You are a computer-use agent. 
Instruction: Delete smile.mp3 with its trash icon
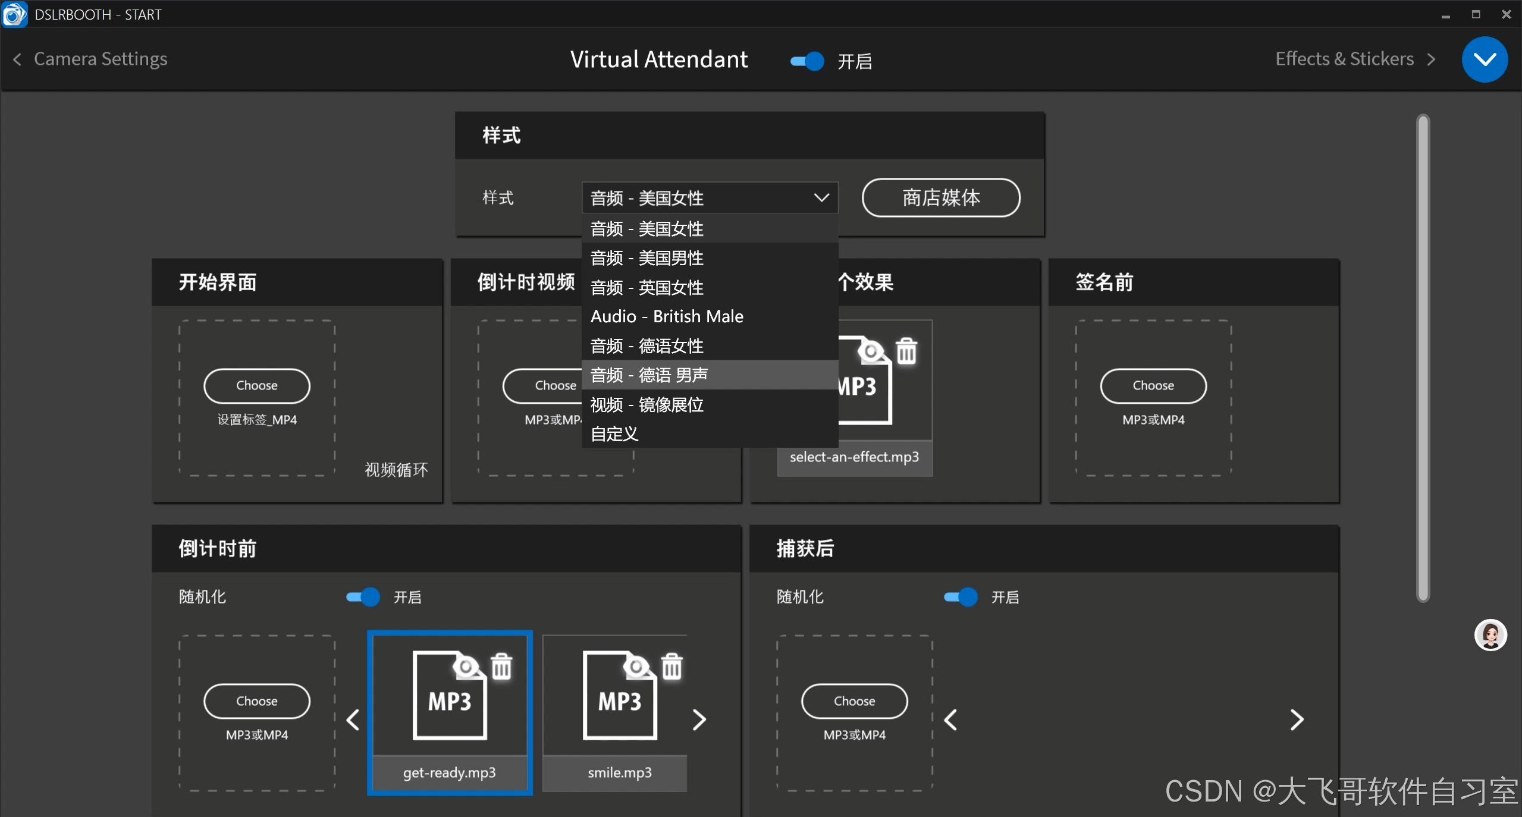click(x=672, y=667)
